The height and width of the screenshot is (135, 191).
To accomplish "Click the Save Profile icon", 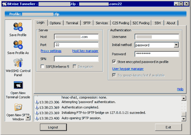I will tap(18, 27).
